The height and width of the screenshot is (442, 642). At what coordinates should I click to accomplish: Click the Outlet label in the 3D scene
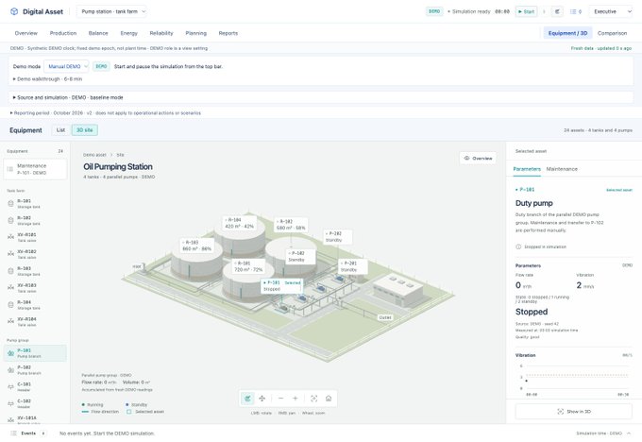point(385,317)
